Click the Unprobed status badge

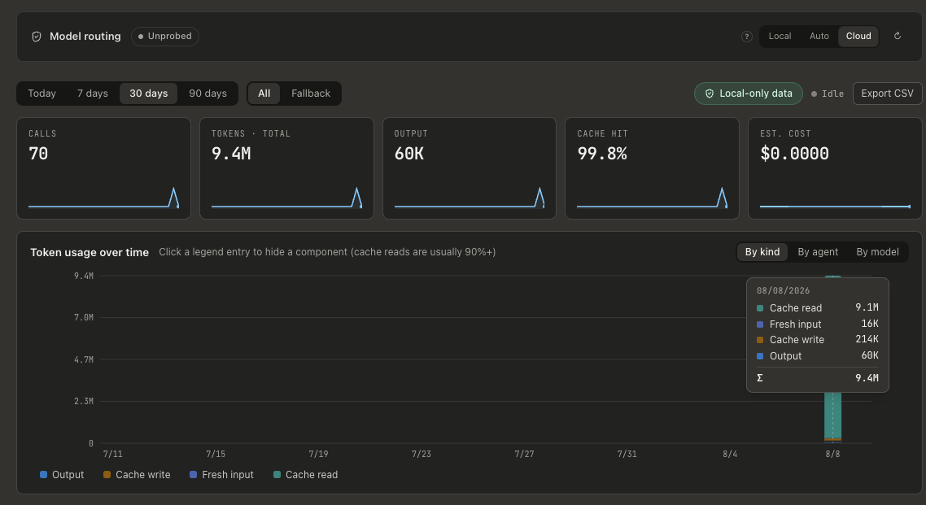164,36
